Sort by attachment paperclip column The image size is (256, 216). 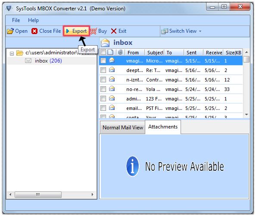point(120,53)
